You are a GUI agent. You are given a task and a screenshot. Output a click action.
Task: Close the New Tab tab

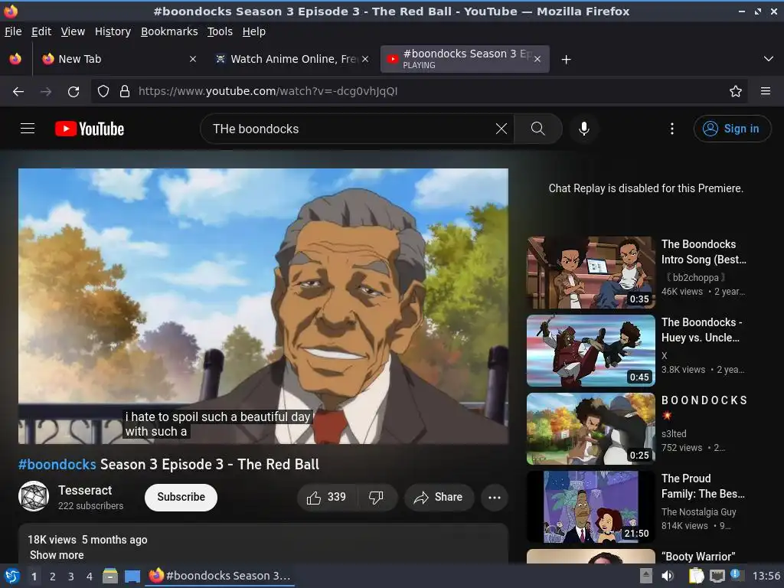coord(193,59)
